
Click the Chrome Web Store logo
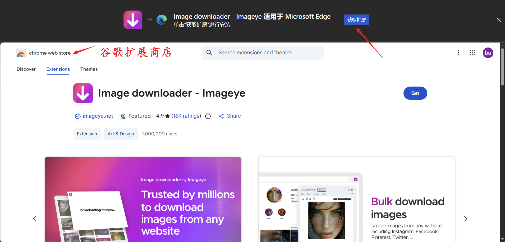pyautogui.click(x=21, y=53)
